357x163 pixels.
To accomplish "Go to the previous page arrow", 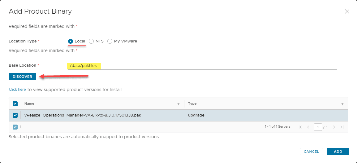I will (308, 127).
